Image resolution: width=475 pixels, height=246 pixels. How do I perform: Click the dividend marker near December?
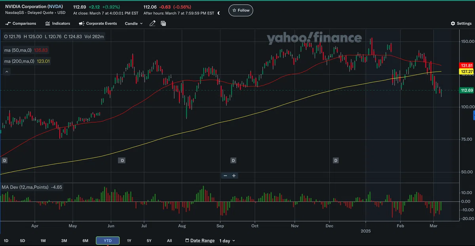336,160
